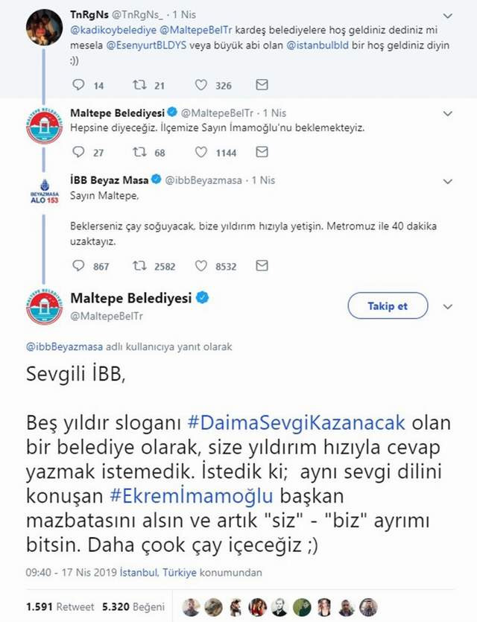
Task: Open TnRgNs tweet options chevron
Action: tap(447, 16)
